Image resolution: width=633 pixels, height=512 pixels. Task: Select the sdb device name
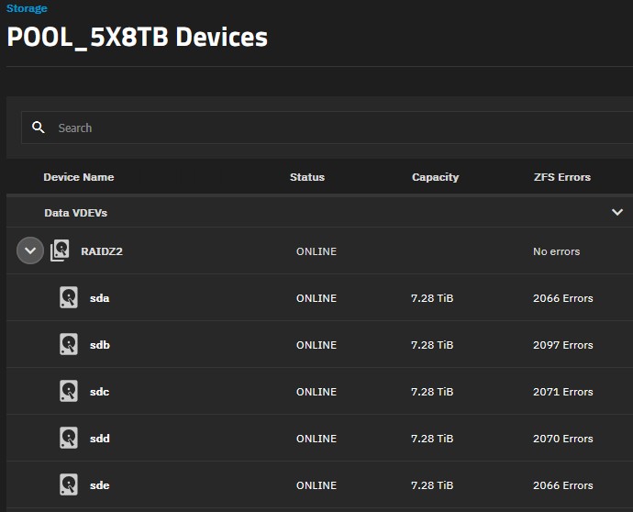pos(100,345)
